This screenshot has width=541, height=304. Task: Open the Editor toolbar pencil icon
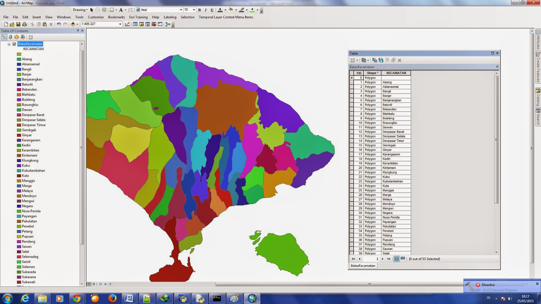pyautogui.click(x=127, y=24)
